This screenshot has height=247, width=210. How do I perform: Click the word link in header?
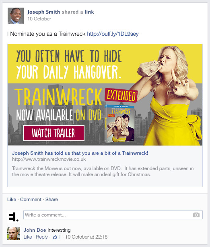89,12
